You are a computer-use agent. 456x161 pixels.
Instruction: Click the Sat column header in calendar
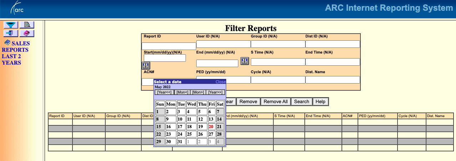click(x=220, y=104)
